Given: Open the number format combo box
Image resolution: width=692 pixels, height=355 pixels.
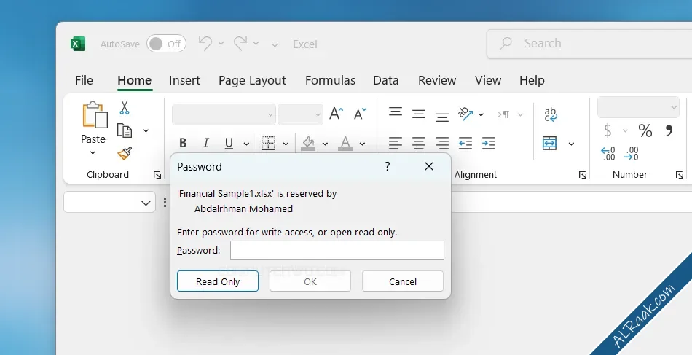Looking at the screenshot, I should 638,107.
